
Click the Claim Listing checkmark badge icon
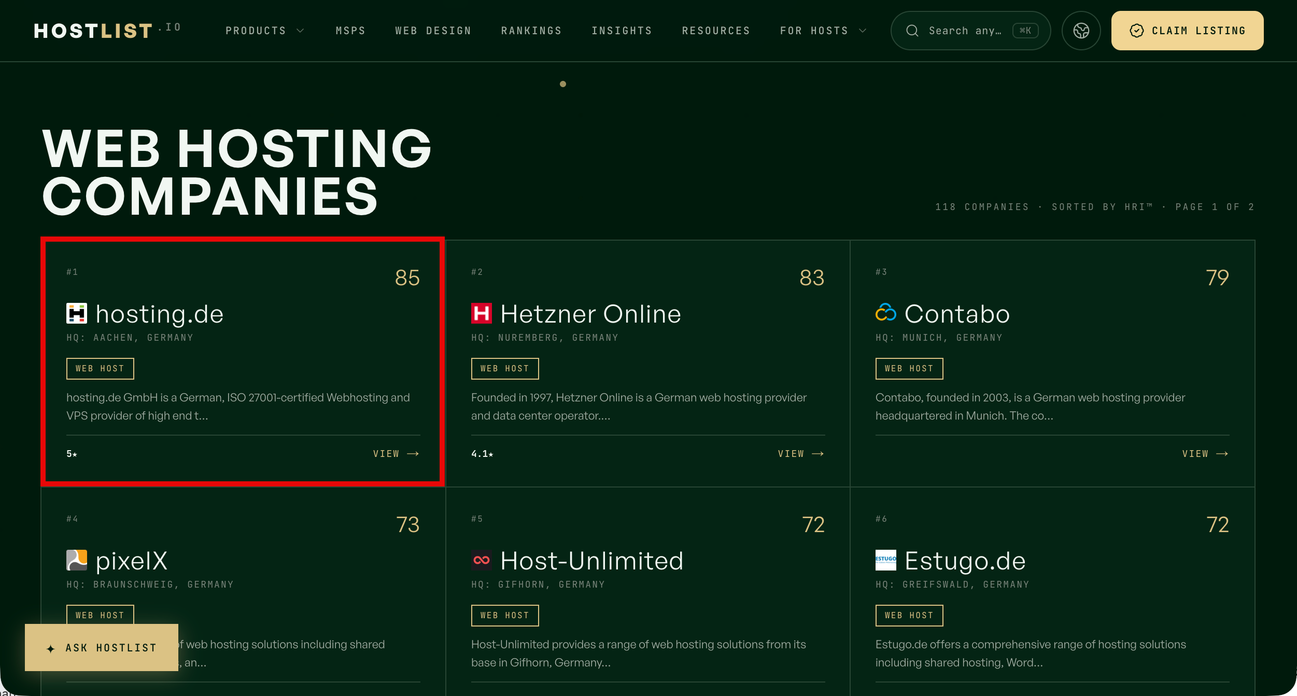point(1136,31)
